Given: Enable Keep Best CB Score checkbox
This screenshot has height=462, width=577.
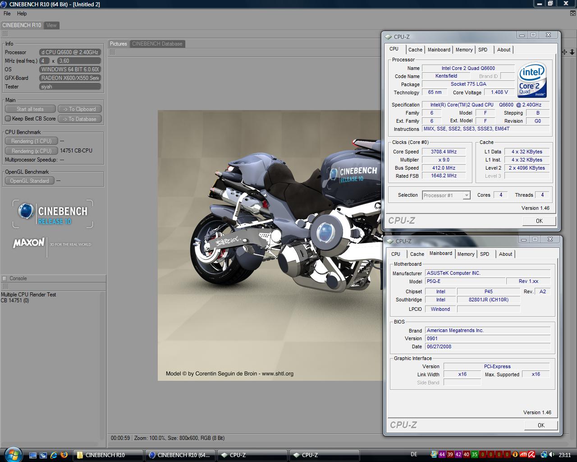Looking at the screenshot, I should tap(8, 119).
